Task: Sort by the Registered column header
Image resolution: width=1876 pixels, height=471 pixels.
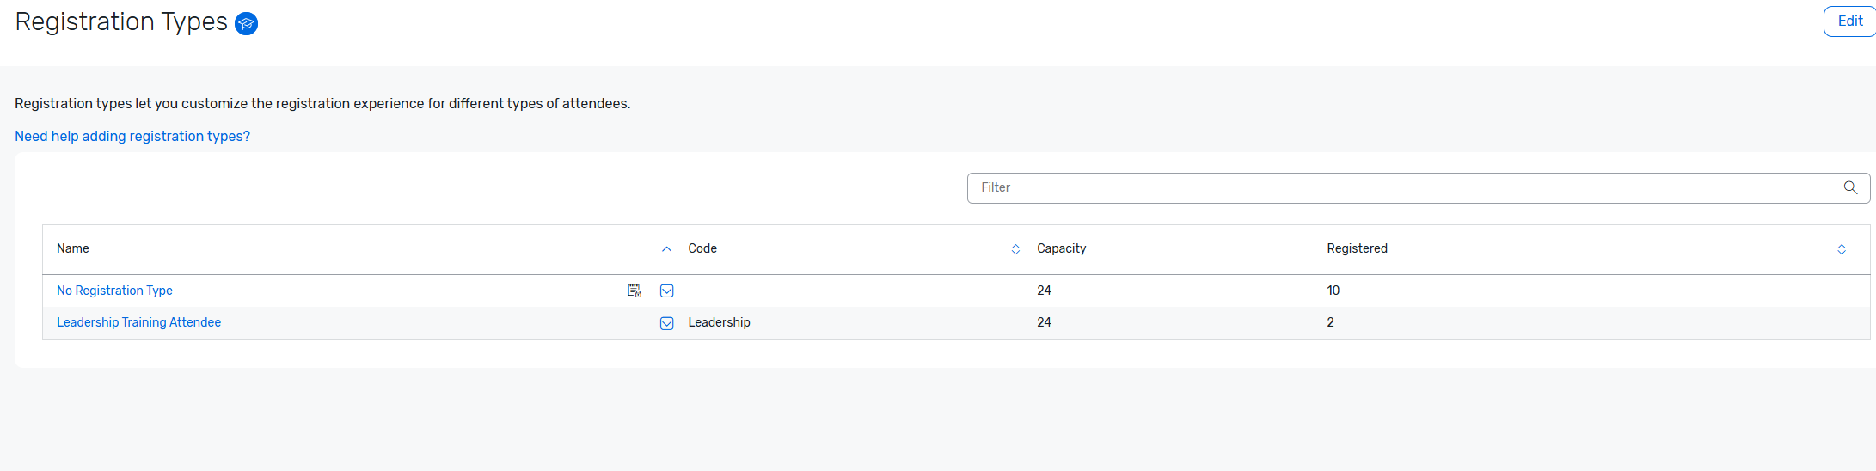Action: [1357, 248]
